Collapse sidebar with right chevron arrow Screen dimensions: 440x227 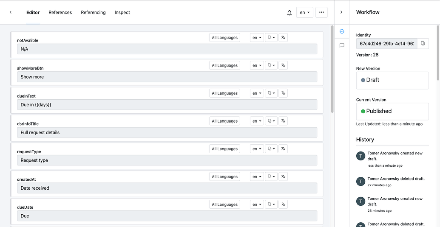[341, 12]
